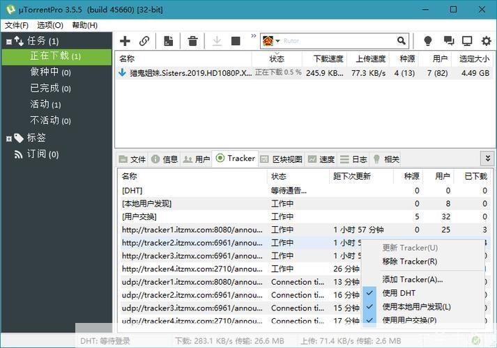Expand the 标签 tree node
This screenshot has height=348, width=497.
click(x=9, y=138)
